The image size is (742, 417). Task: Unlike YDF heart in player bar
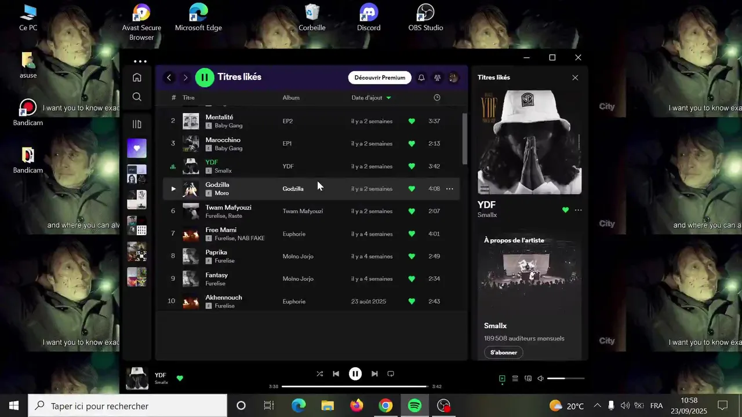[180, 378]
